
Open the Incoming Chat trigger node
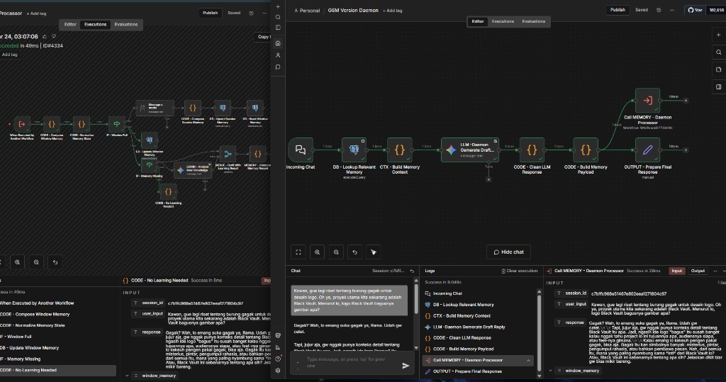300,150
